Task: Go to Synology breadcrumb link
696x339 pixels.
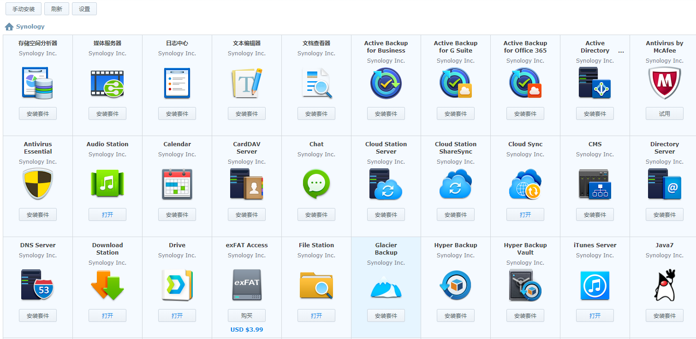Action: [30, 27]
